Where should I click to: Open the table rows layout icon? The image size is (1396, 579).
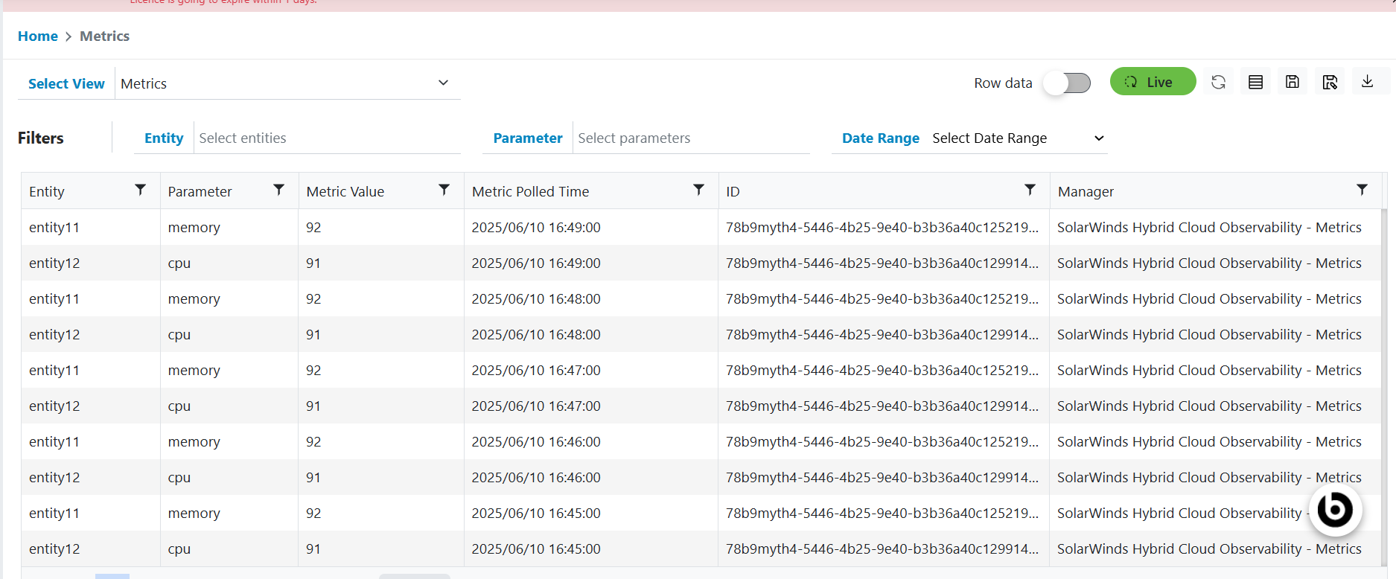tap(1255, 82)
